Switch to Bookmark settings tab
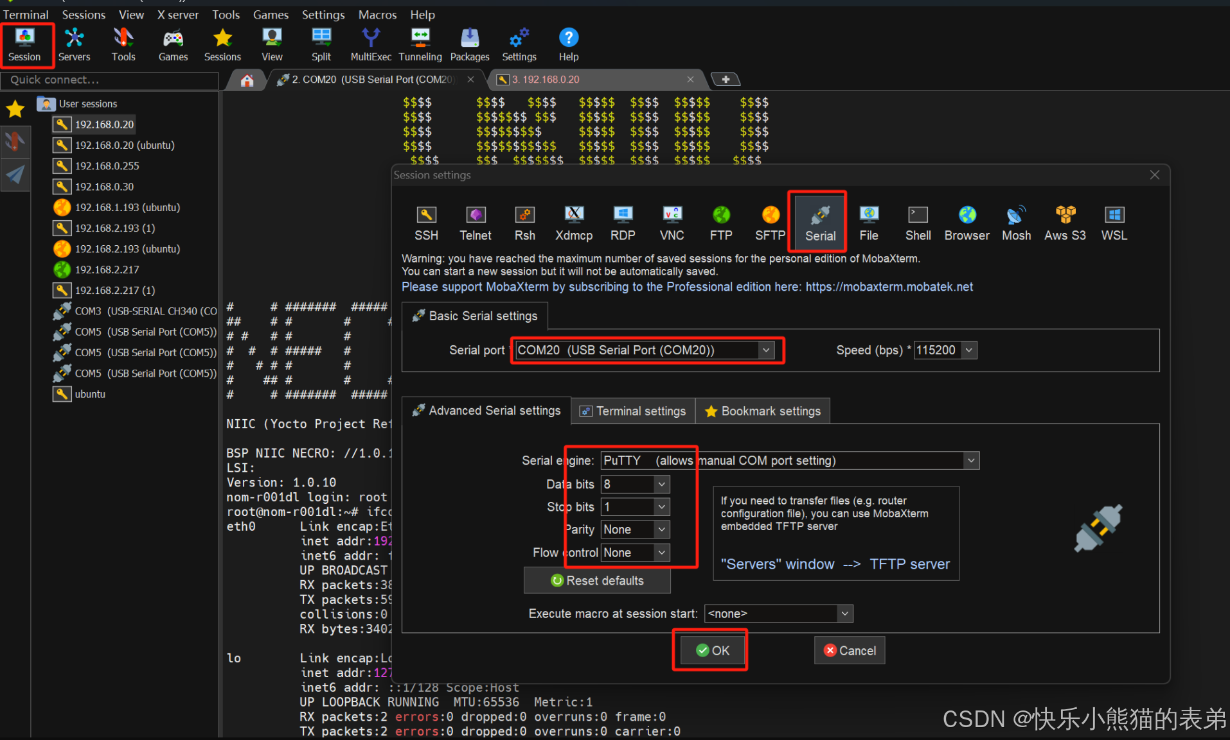 [x=763, y=411]
